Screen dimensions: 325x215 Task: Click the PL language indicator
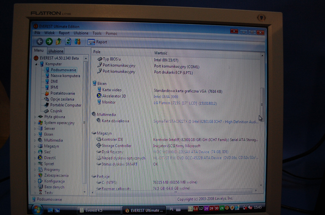pyautogui.click(x=171, y=209)
